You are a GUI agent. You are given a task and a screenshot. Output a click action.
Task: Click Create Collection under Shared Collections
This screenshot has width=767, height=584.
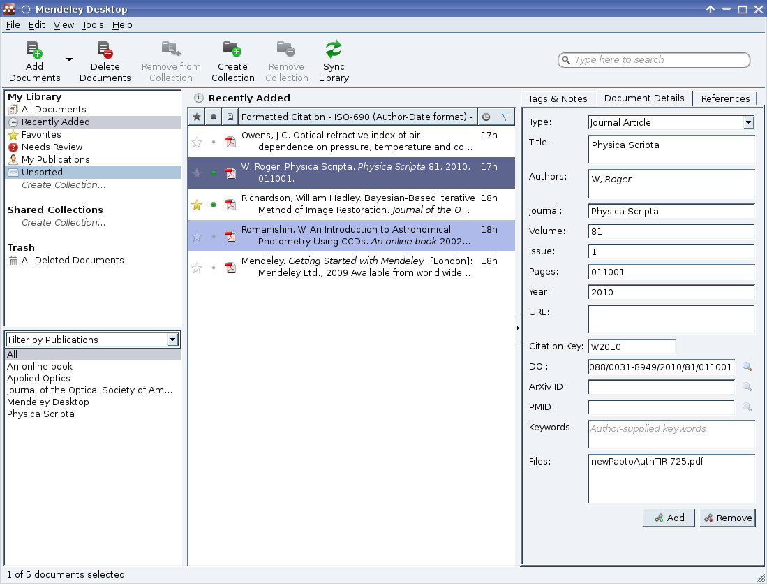point(64,223)
